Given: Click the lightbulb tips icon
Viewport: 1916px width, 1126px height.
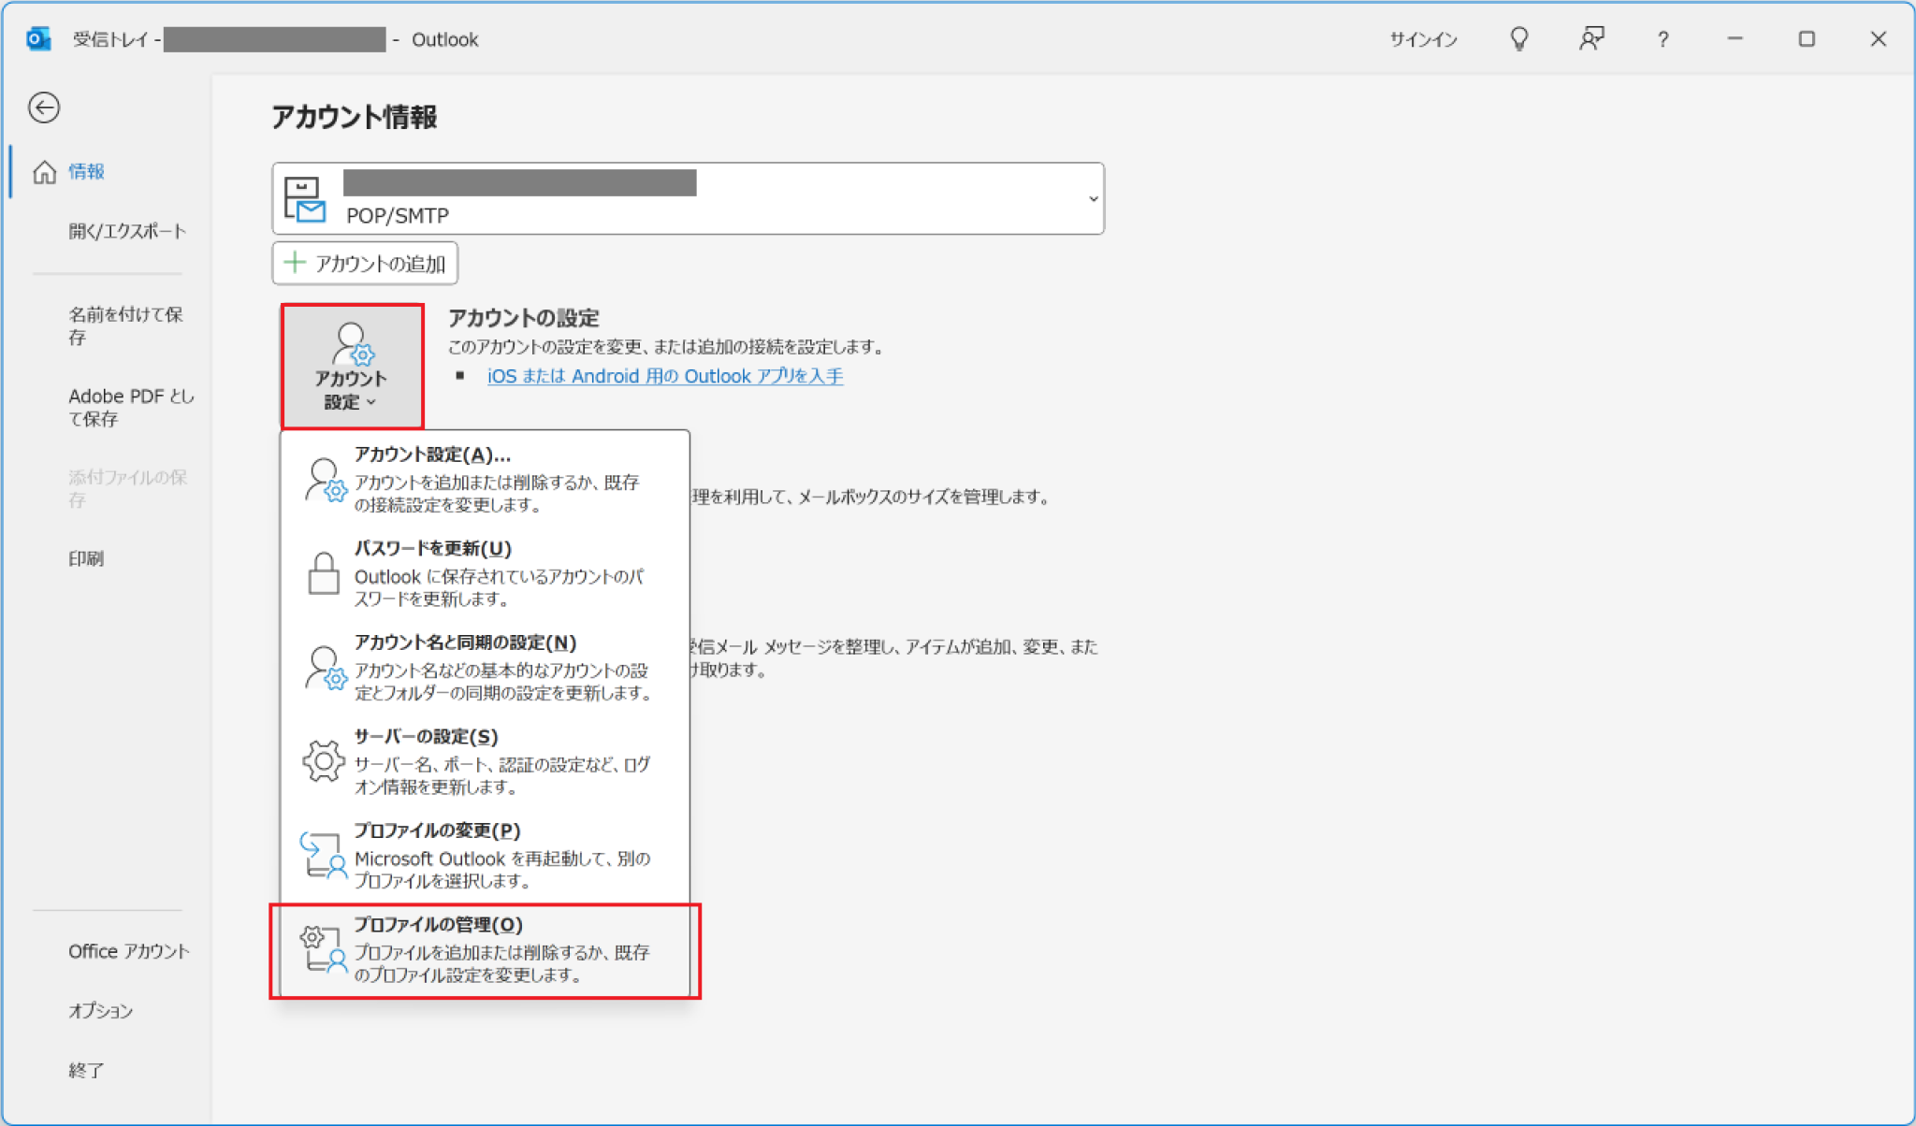Looking at the screenshot, I should [1519, 39].
